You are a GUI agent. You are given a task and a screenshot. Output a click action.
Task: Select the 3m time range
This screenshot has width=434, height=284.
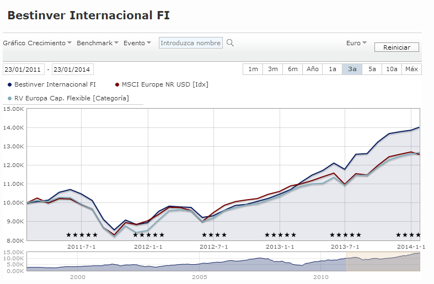[272, 69]
